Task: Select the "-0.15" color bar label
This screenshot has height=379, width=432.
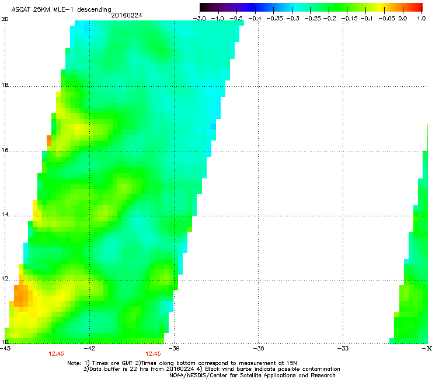Action: click(x=349, y=19)
